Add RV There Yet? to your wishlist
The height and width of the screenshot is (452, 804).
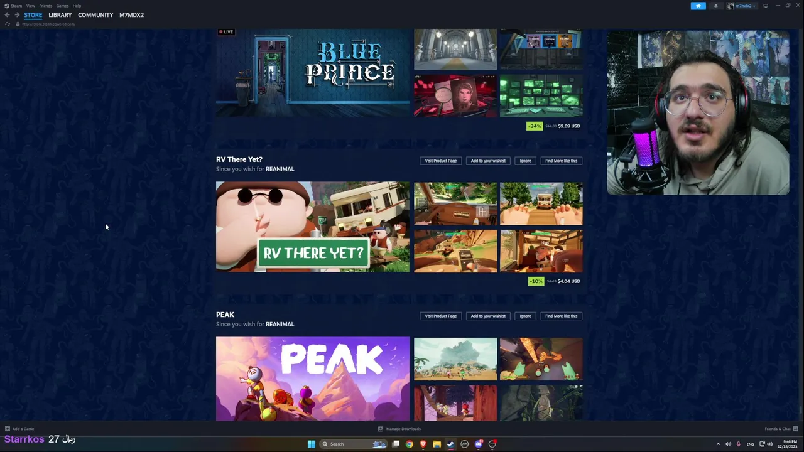tap(488, 161)
